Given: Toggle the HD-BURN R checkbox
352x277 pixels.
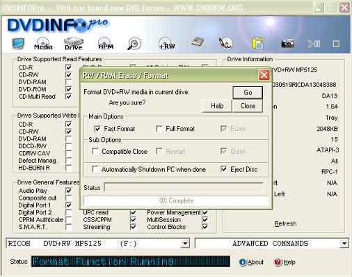Looking at the screenshot, I should click(x=68, y=168).
